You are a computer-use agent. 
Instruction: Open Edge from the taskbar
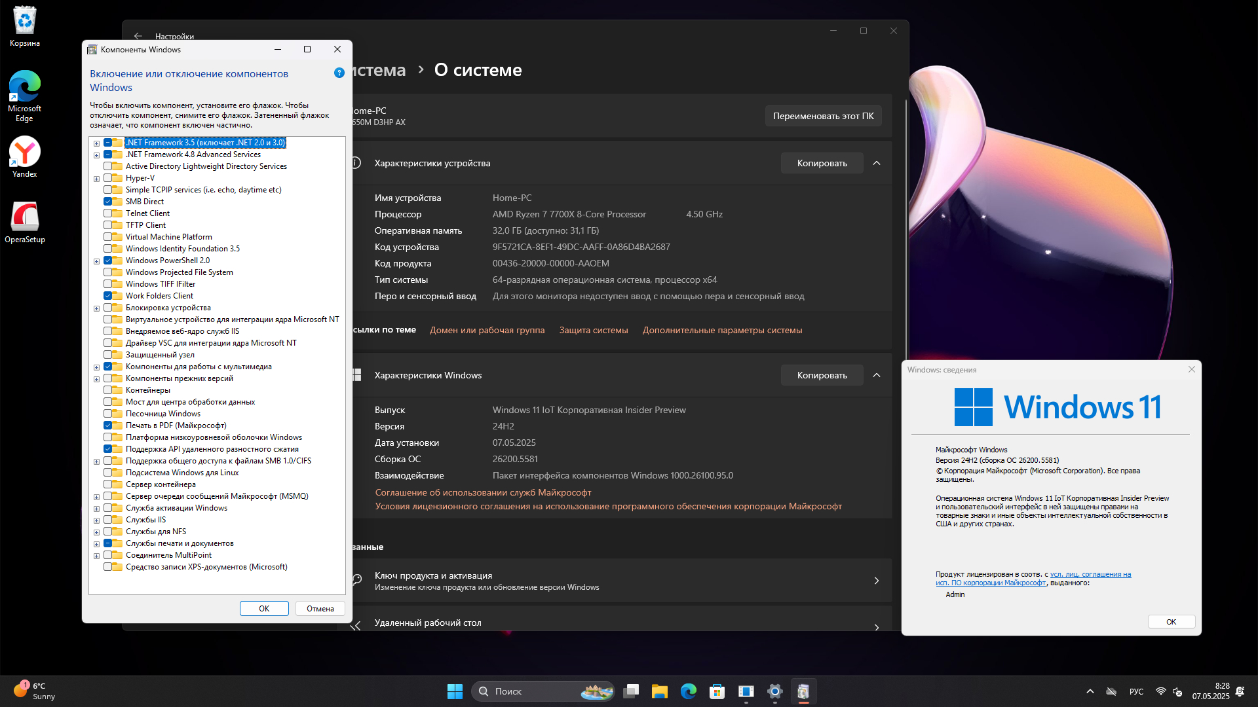click(689, 691)
